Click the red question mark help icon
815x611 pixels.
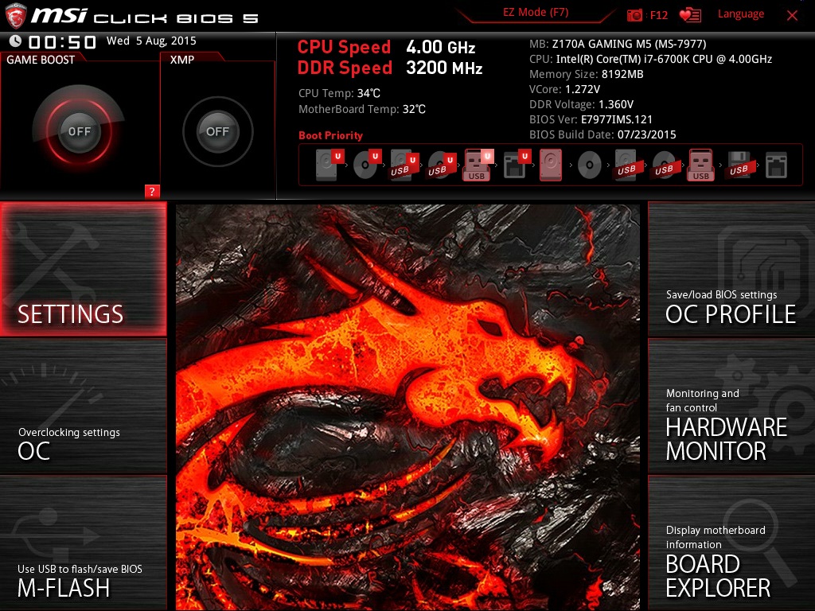coord(152,191)
